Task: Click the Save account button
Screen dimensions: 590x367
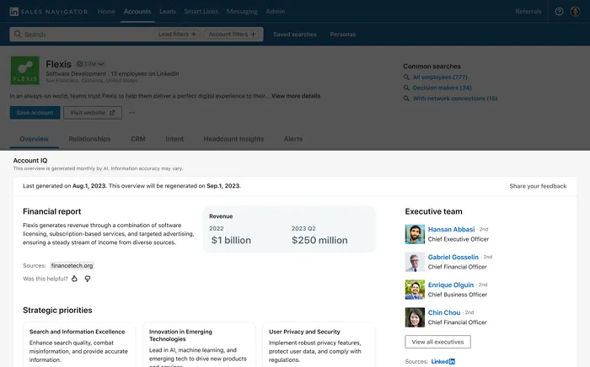Action: 35,113
